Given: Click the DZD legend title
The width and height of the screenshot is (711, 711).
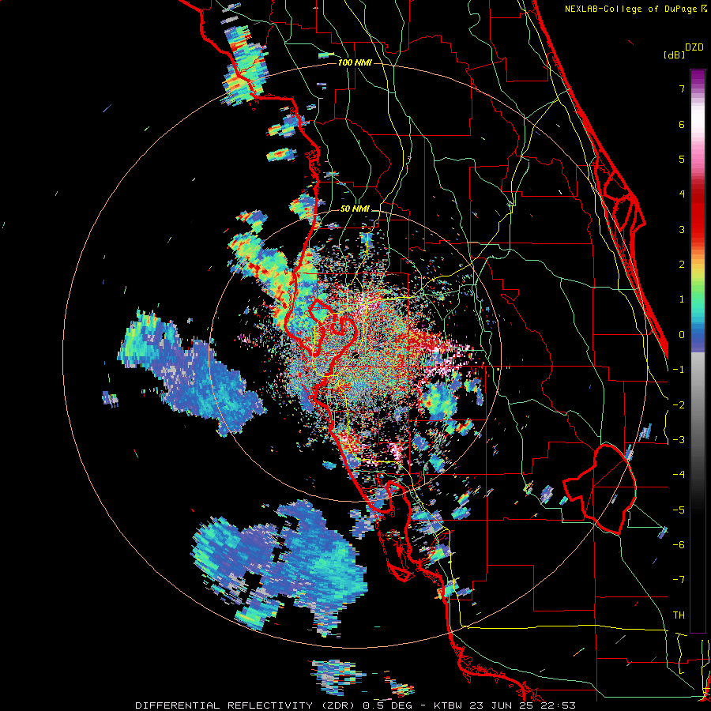Looking at the screenshot, I should point(694,47).
